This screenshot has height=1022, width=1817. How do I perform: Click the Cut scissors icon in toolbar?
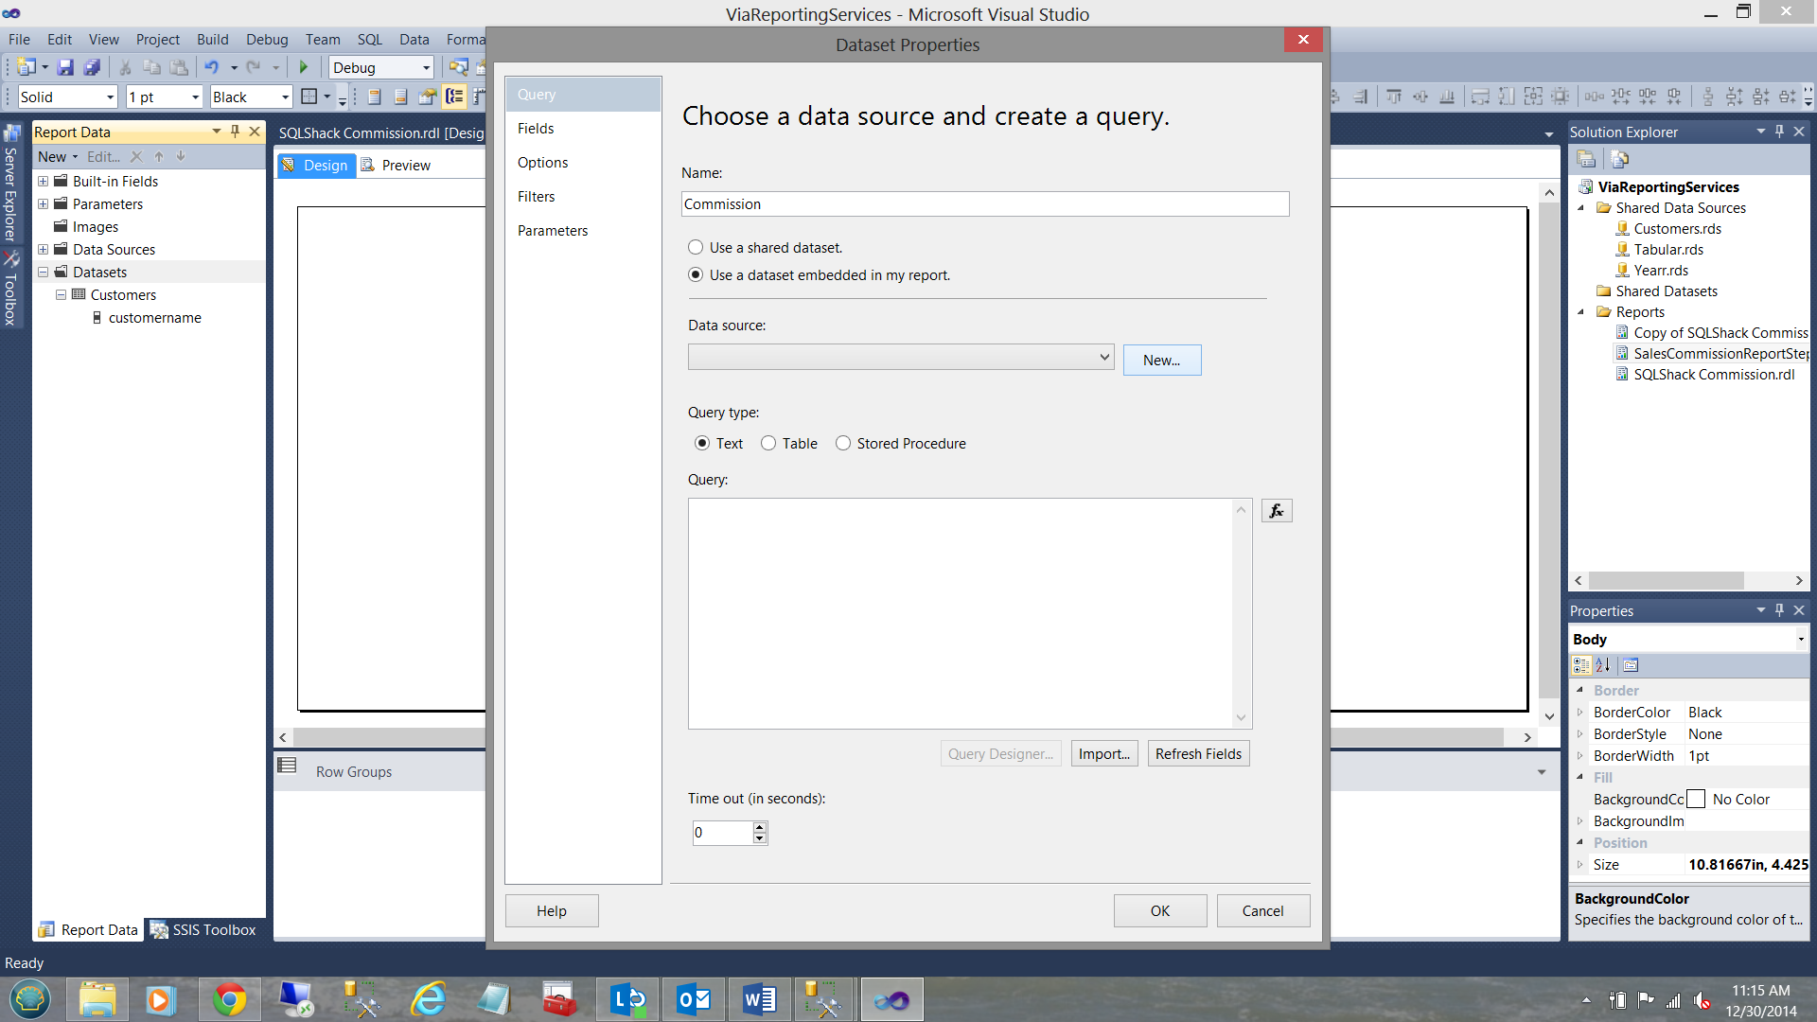tap(124, 67)
